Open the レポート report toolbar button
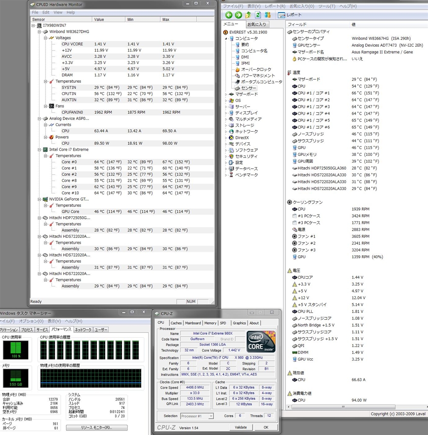Screen dimensions: 428x435 click(290, 15)
